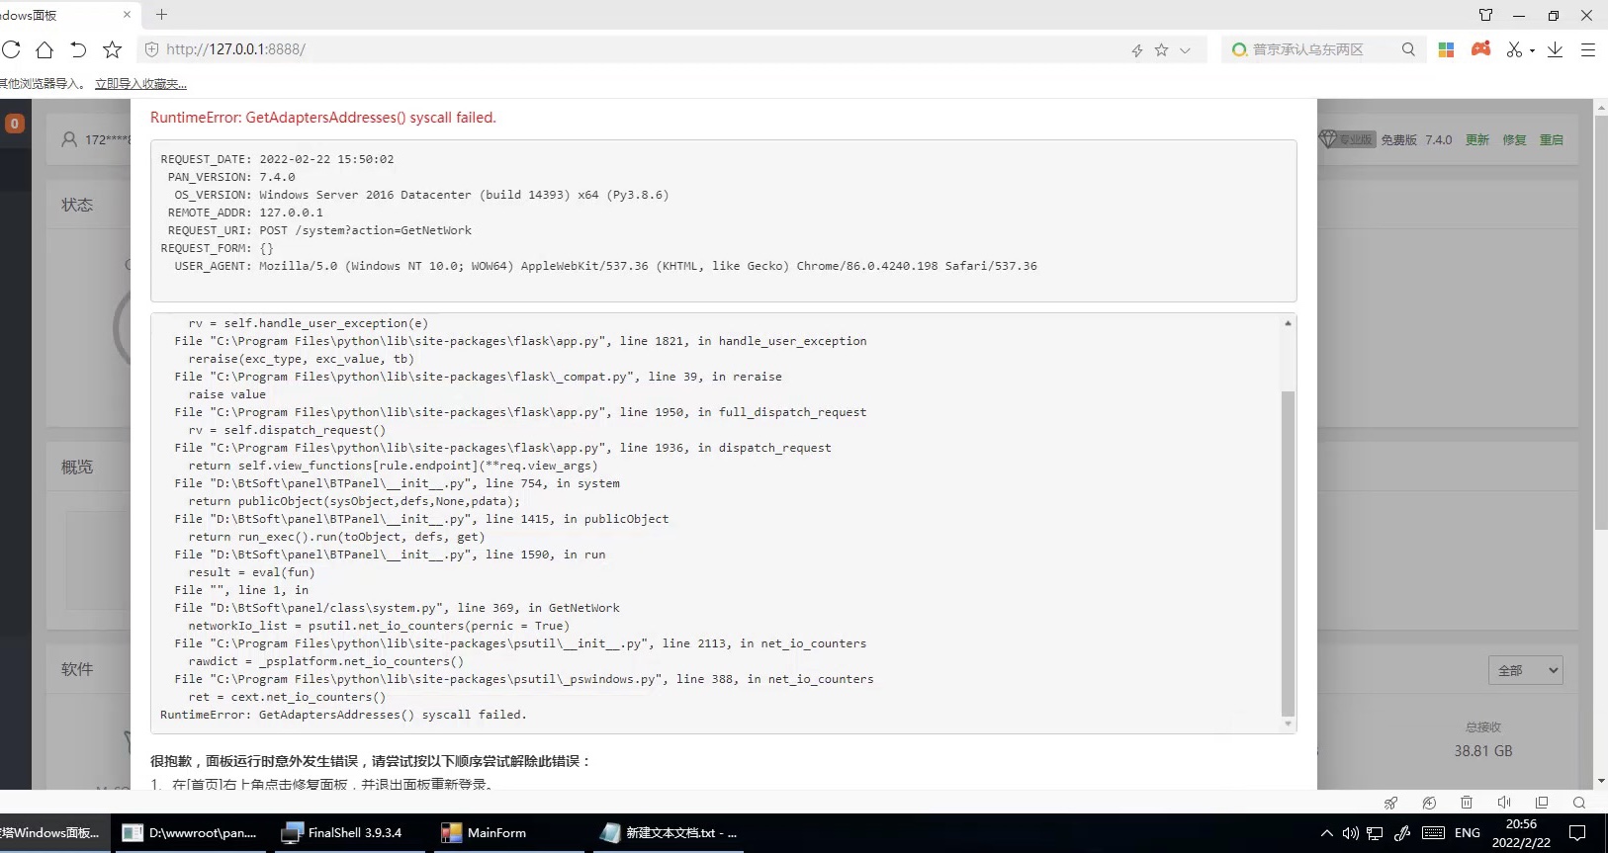This screenshot has height=853, width=1608.
Task: Open the D:\wwwroot\pan... taskbar item
Action: coord(190,833)
